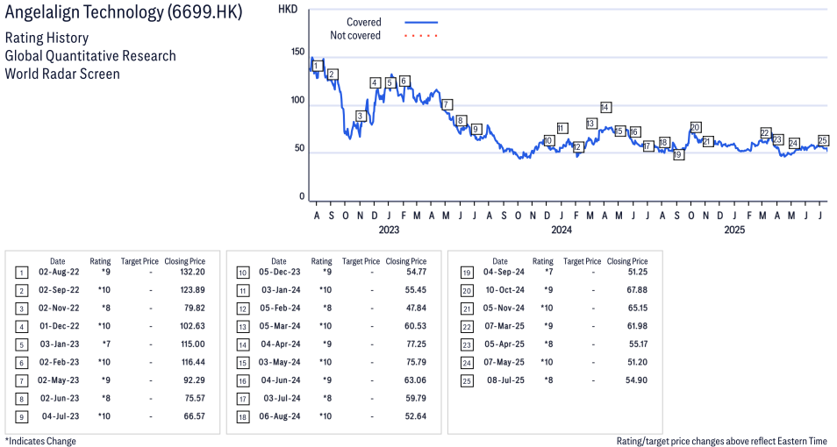Image resolution: width=837 pixels, height=447 pixels.
Task: Click the table row box numbered 19
Action: click(467, 273)
